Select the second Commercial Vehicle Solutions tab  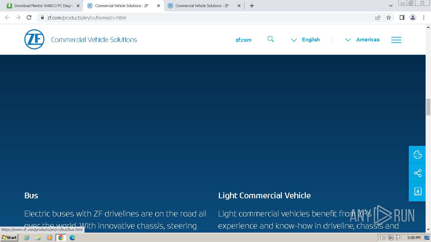[x=123, y=6]
